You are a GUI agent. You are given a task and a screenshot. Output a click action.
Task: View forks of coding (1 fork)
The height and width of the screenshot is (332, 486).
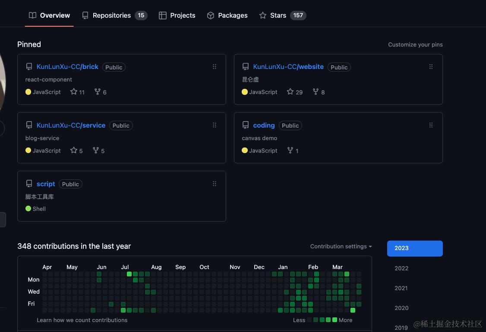pos(293,150)
